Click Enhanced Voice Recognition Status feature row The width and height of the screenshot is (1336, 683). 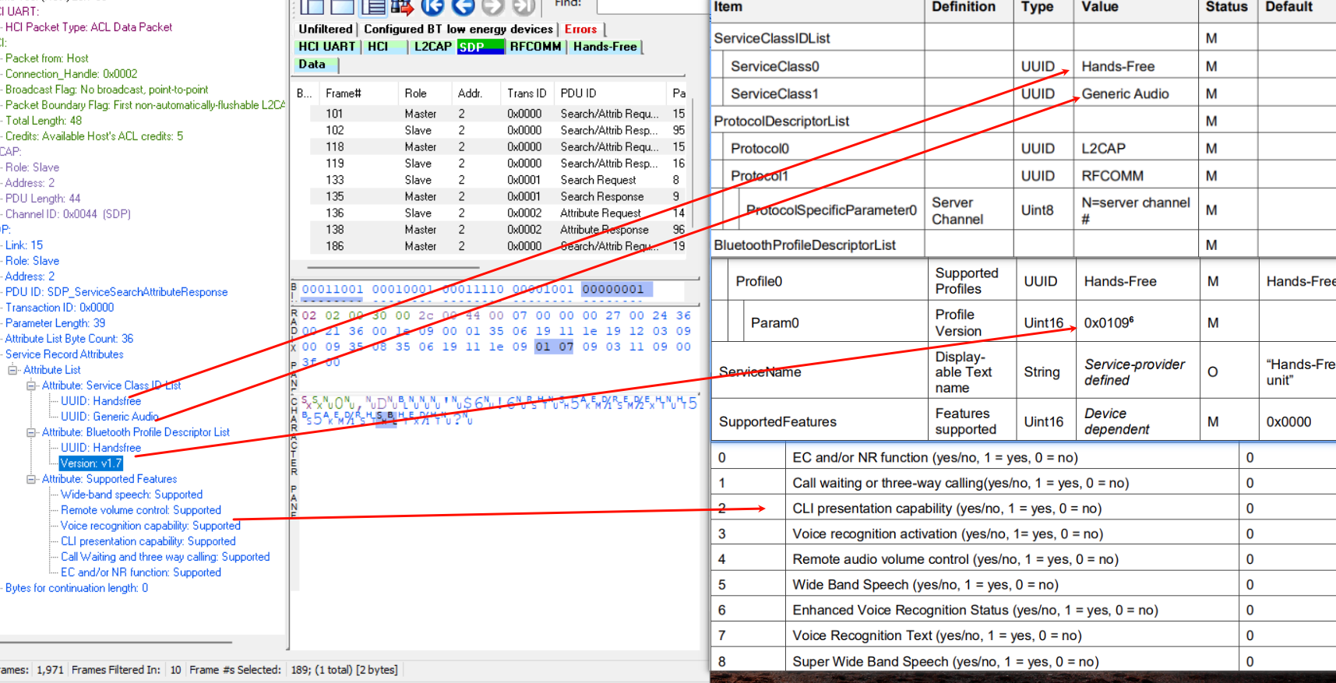1022,610
